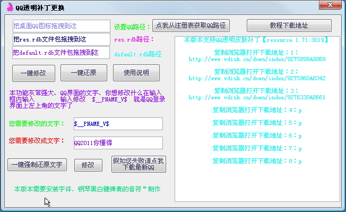The width and height of the screenshot is (346, 212).
Task: Click 假如您失败请点我下载最新QQ button
Action: [139, 164]
